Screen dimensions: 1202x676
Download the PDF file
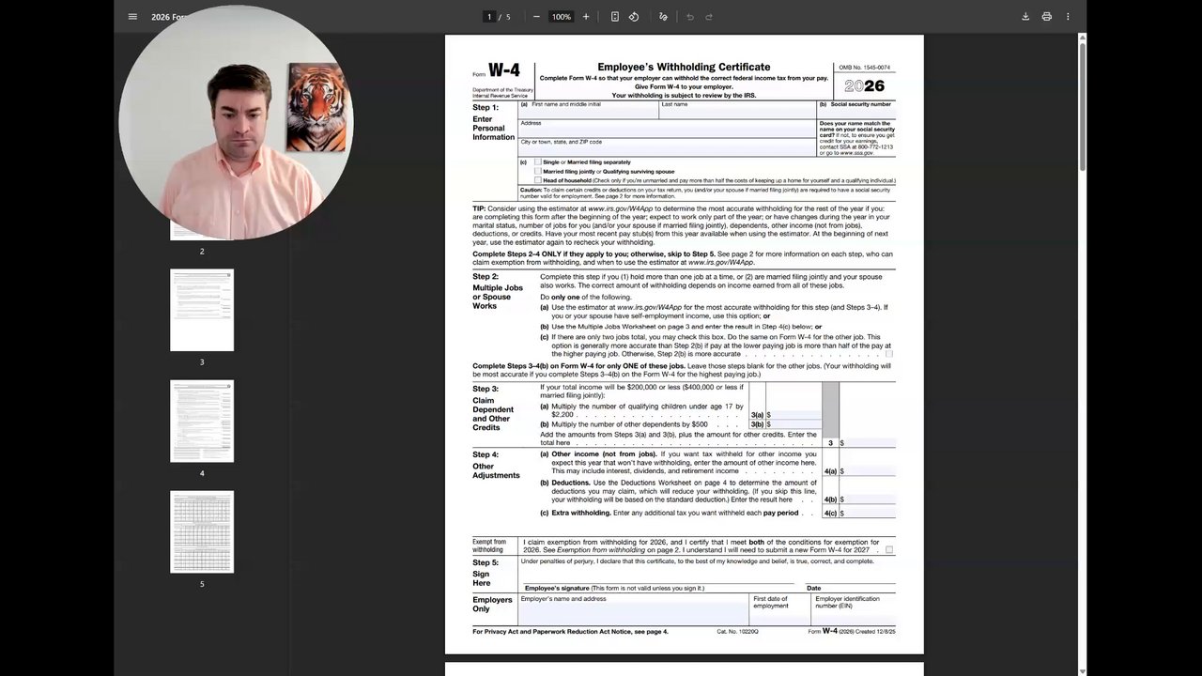(1025, 17)
